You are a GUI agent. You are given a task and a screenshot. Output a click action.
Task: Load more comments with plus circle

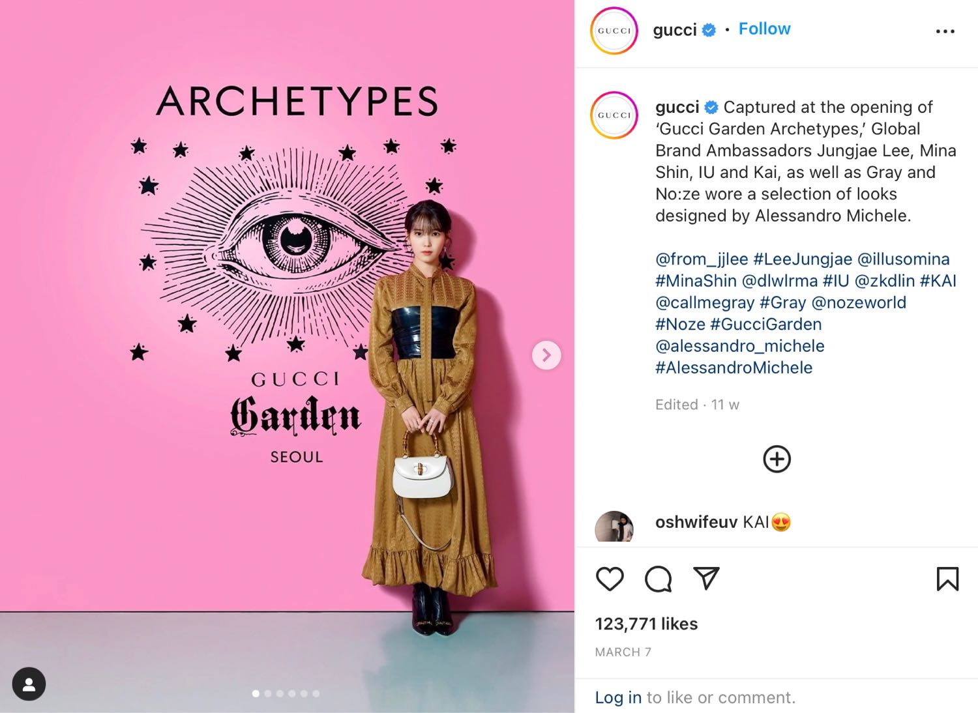click(777, 459)
